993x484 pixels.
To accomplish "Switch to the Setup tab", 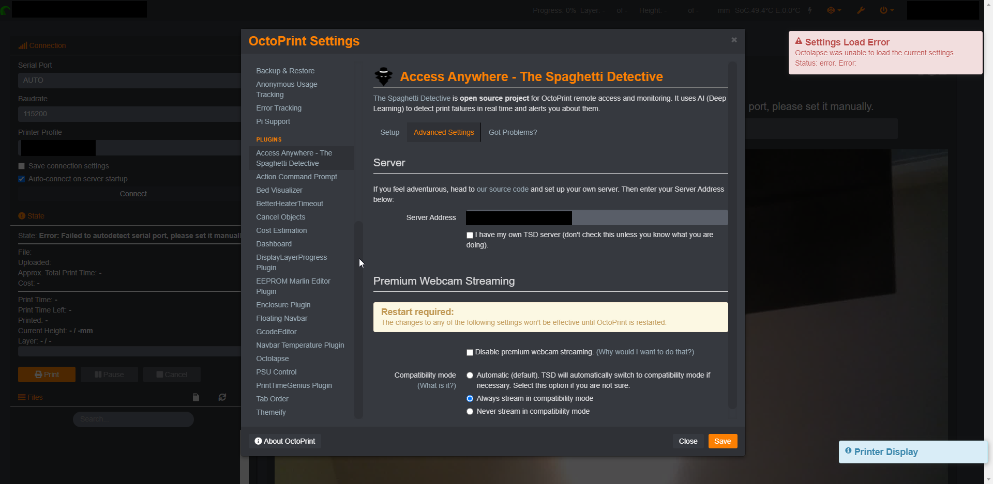I will [390, 132].
